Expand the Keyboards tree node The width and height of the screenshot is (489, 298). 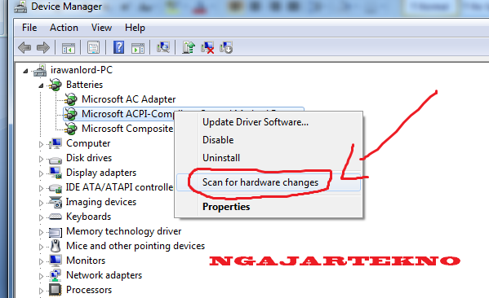[41, 217]
